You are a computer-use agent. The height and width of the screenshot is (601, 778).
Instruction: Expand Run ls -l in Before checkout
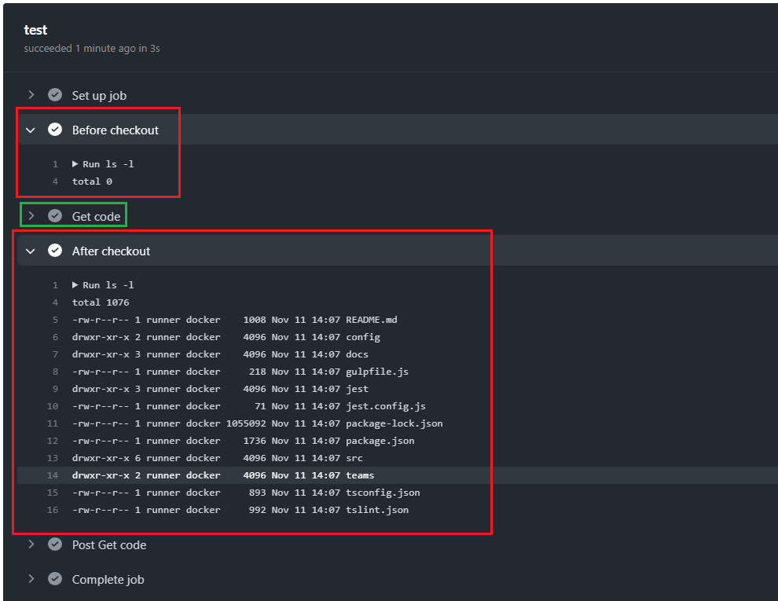pos(75,164)
